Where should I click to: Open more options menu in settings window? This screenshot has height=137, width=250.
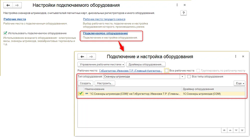[x=177, y=5]
